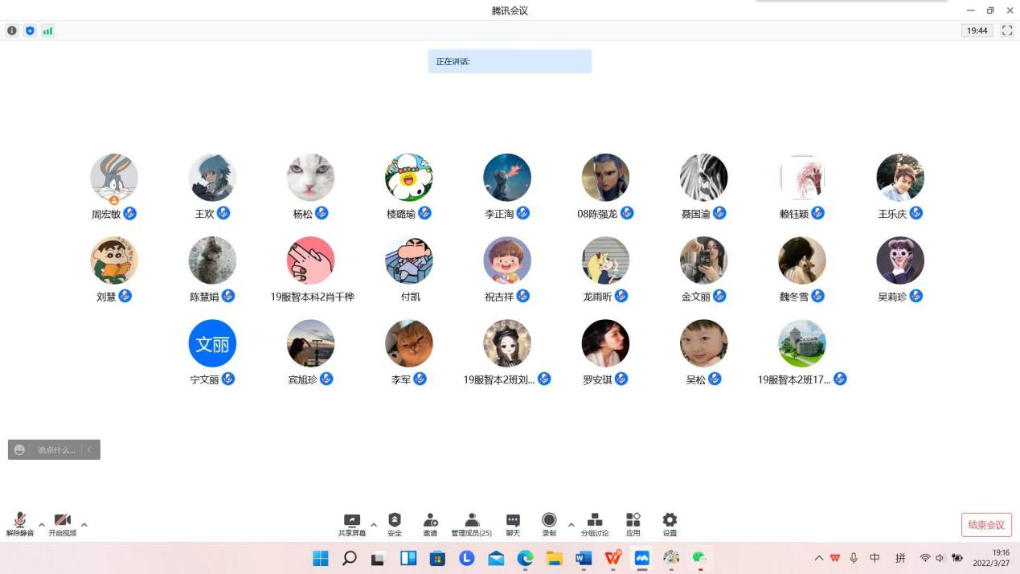Toggle fullscreen mode icon at top right
The height and width of the screenshot is (574, 1020).
click(x=1006, y=31)
